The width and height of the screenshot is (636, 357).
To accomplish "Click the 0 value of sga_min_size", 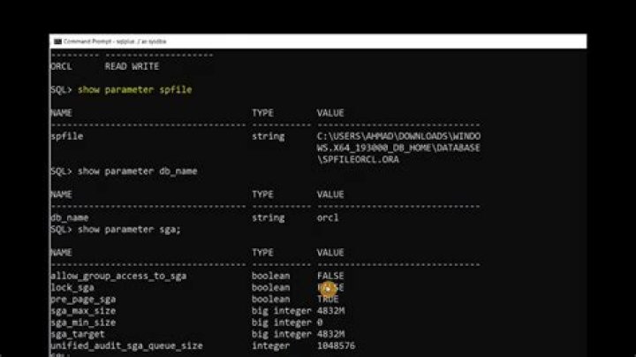I will [320, 323].
